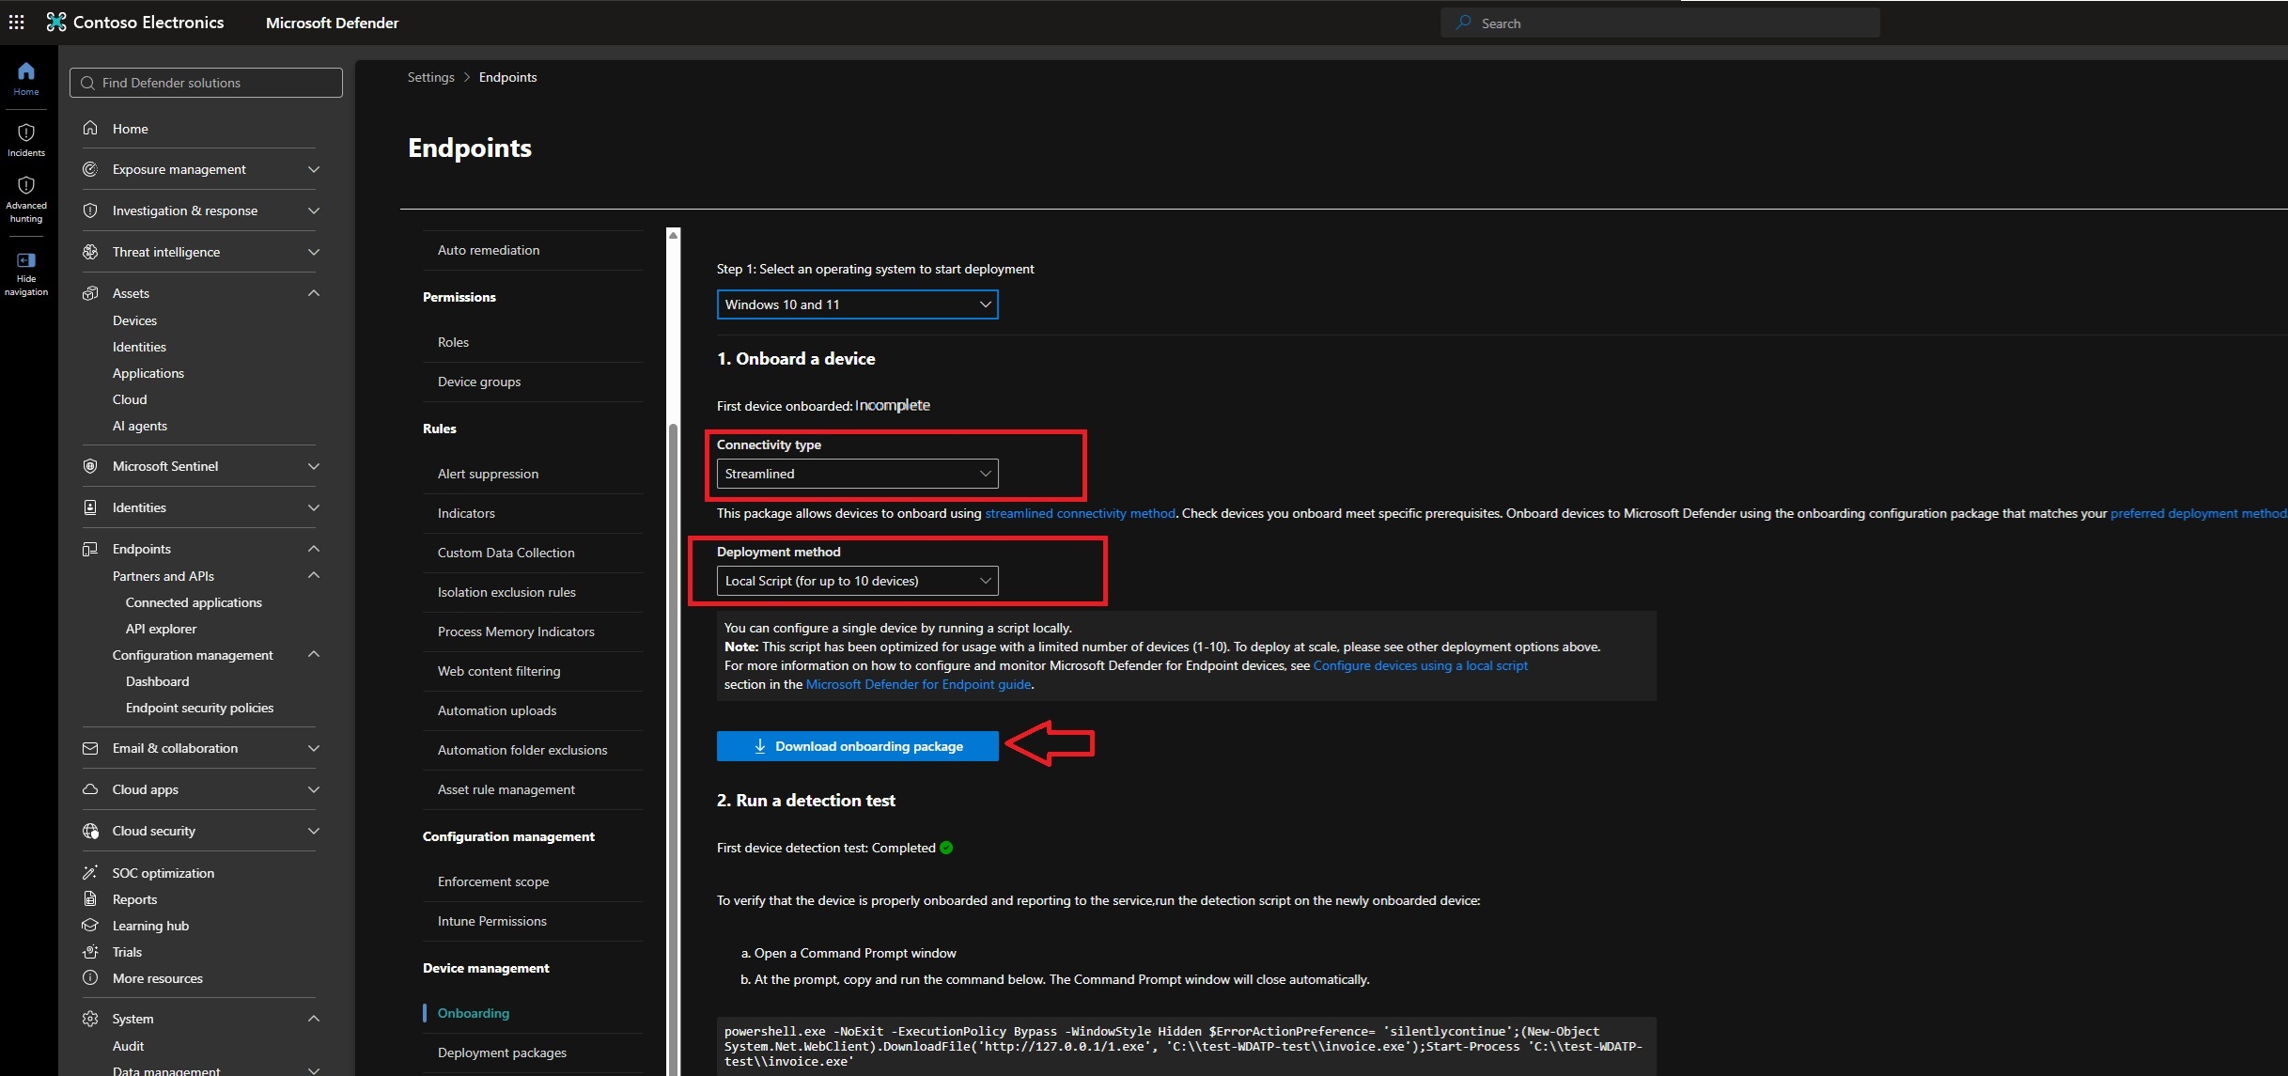Screen dimensions: 2288x1076
Task: Open streamlined connectivity method link
Action: tap(1080, 513)
